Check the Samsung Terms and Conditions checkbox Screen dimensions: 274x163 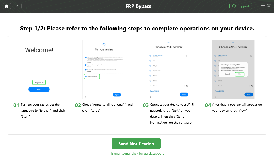[x=85, y=57]
